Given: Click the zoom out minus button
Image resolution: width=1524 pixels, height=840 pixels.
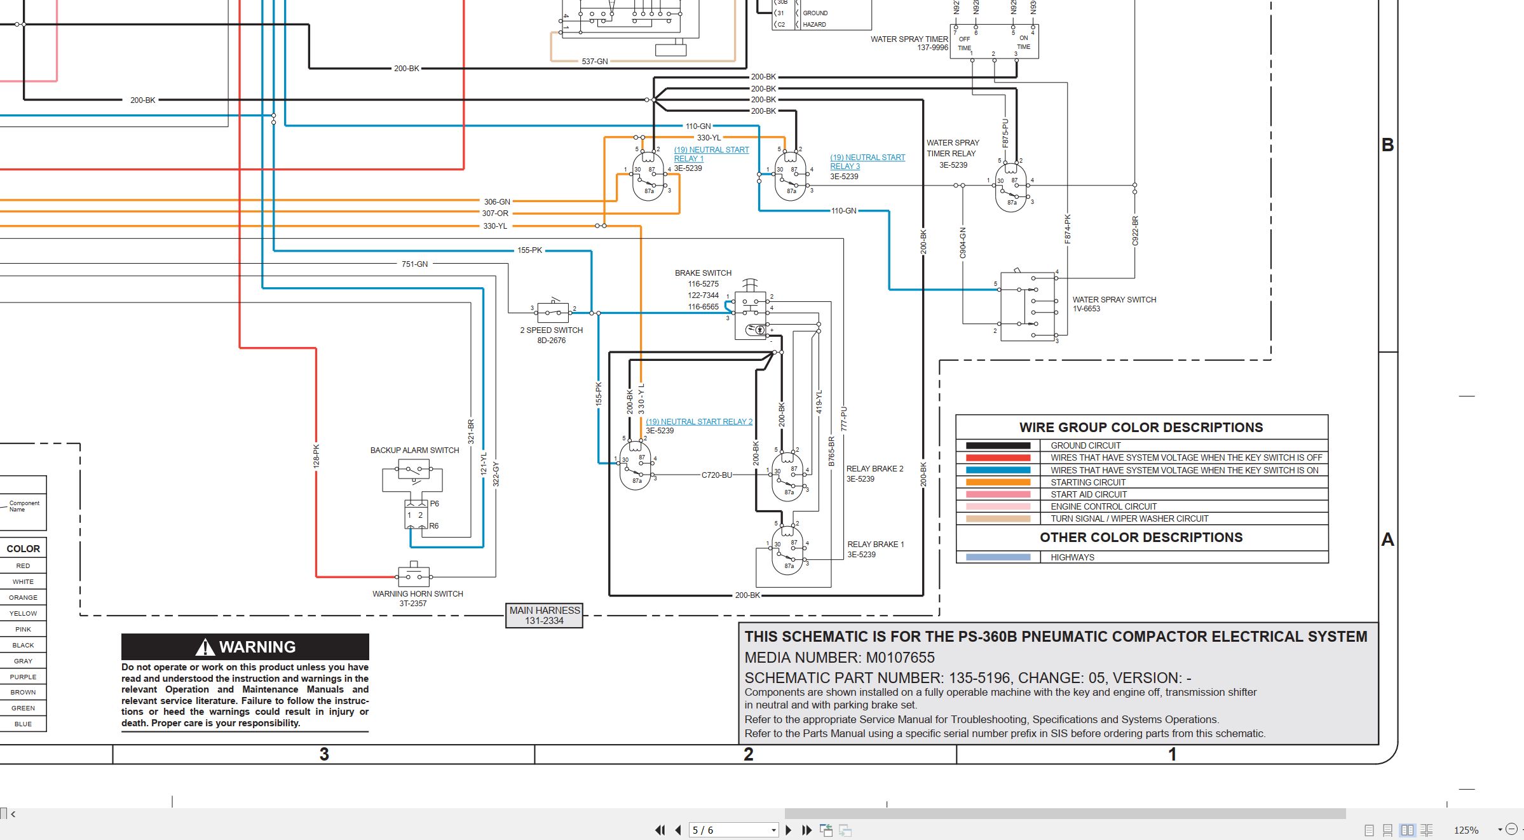Looking at the screenshot, I should point(1511,829).
